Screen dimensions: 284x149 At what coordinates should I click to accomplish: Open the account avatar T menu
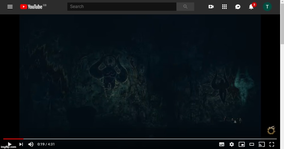click(267, 7)
